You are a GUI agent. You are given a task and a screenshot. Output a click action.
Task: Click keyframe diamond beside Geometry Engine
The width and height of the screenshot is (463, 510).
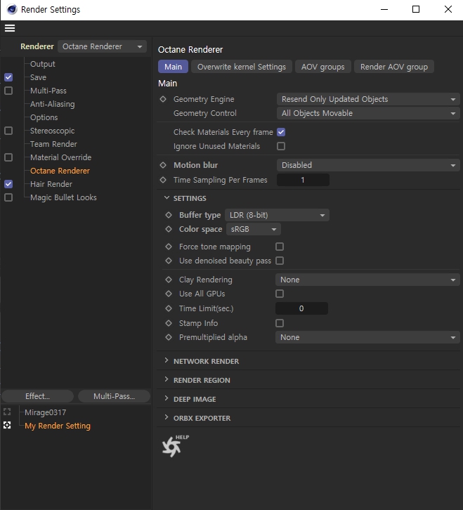pos(163,99)
